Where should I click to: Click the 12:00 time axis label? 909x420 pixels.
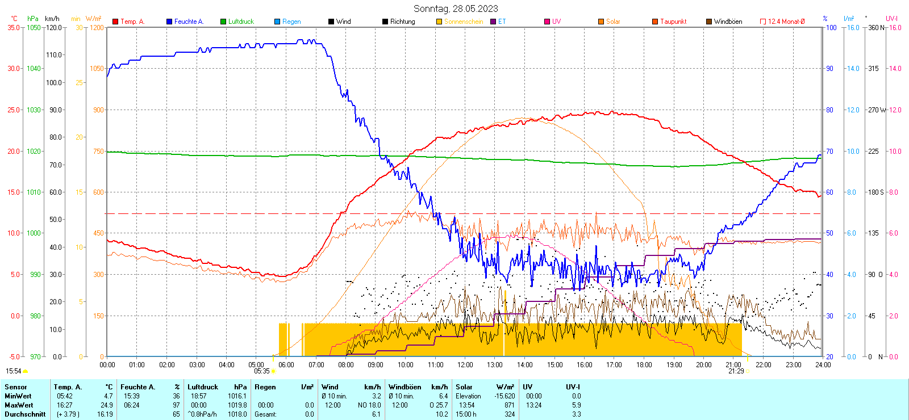465,365
